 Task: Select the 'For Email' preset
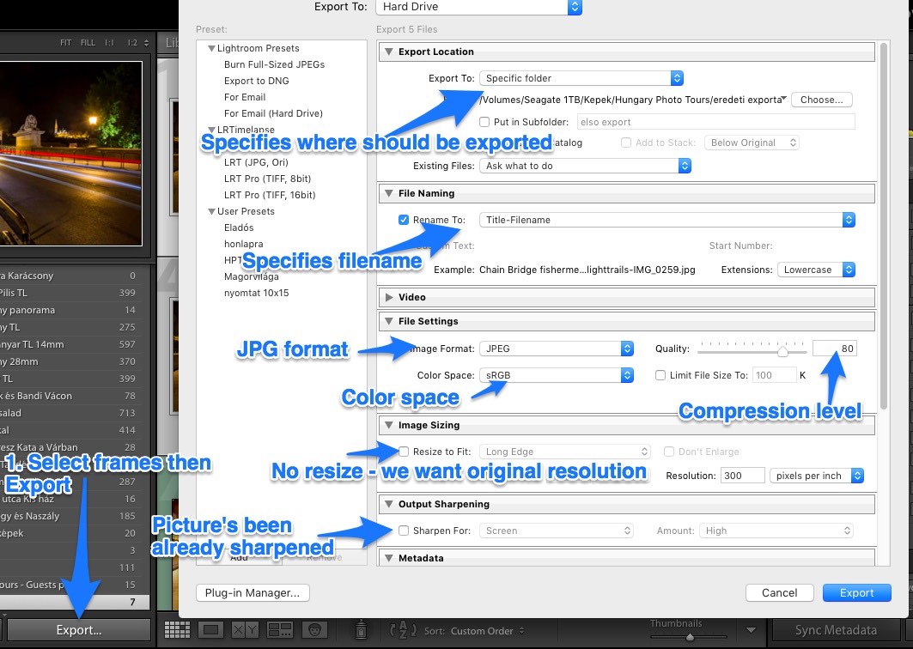click(245, 97)
